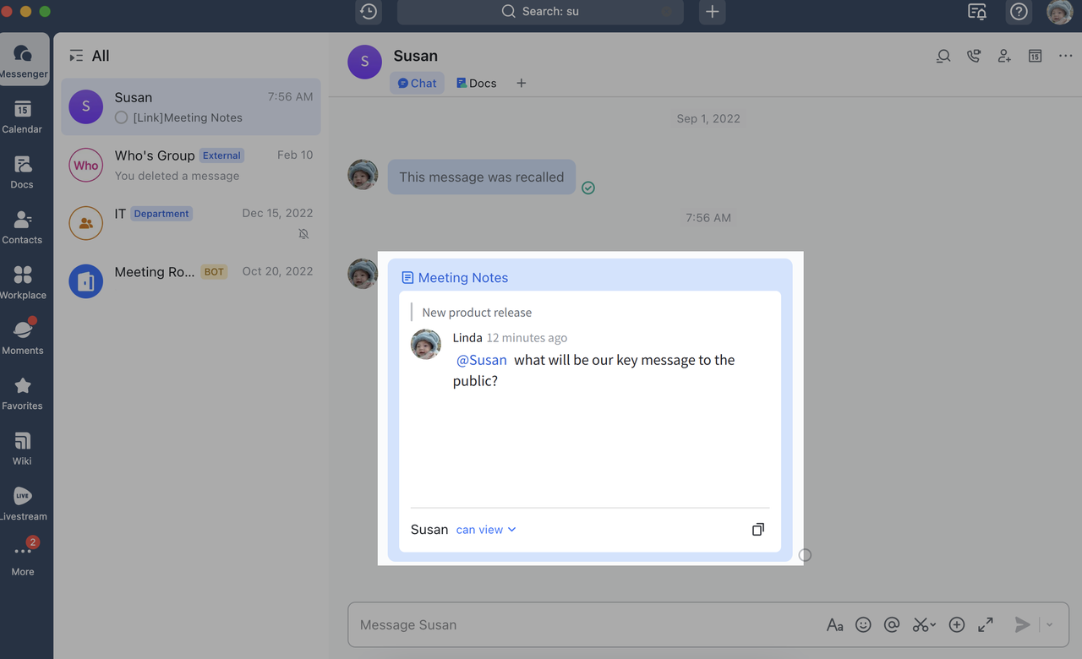This screenshot has width=1082, height=659.
Task: Go to the Wiki section
Action: click(x=23, y=448)
